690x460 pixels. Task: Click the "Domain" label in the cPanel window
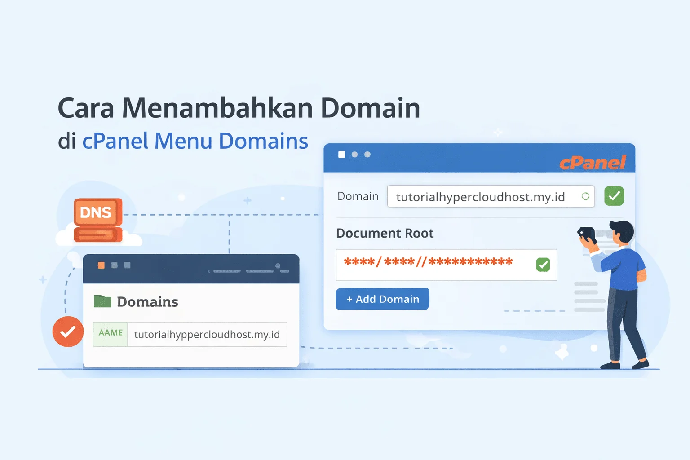pyautogui.click(x=358, y=196)
